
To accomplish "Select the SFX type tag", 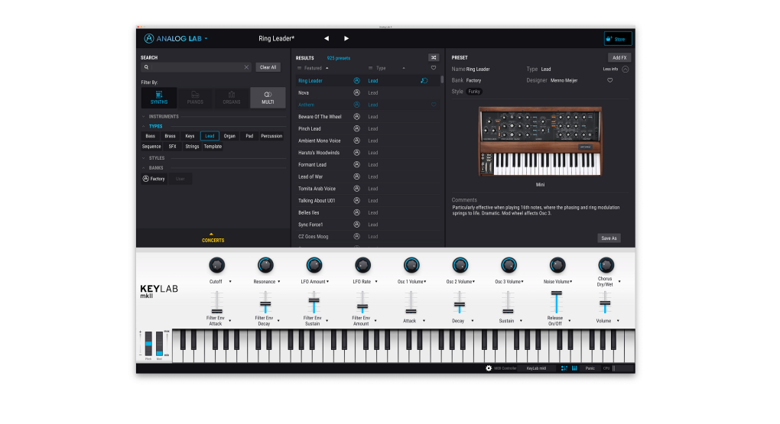I will (x=173, y=147).
